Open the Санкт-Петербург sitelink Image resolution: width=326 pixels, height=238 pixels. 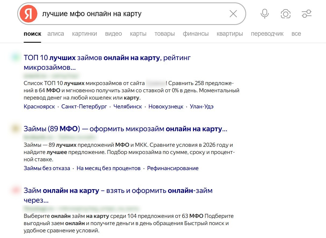pos(84,107)
